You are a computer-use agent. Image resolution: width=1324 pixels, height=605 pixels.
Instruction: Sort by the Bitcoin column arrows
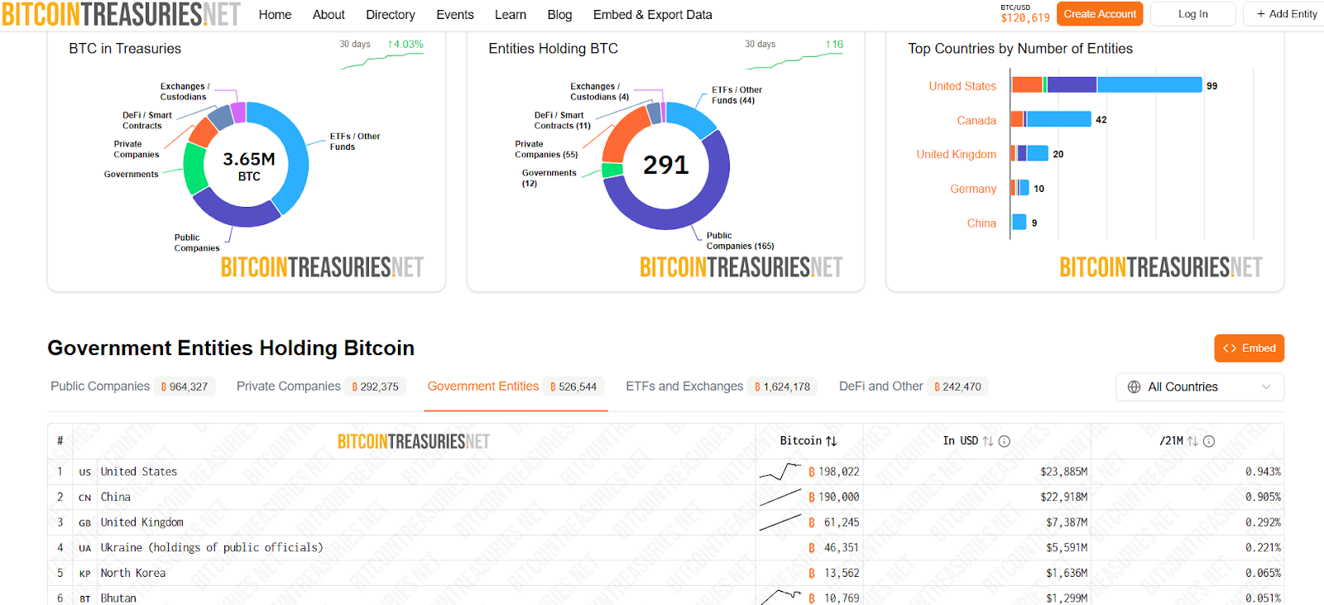pos(832,441)
